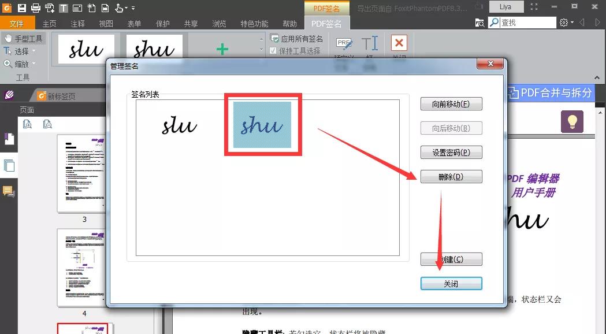
Task: Toggle 应用所有签名 option
Action: point(296,39)
